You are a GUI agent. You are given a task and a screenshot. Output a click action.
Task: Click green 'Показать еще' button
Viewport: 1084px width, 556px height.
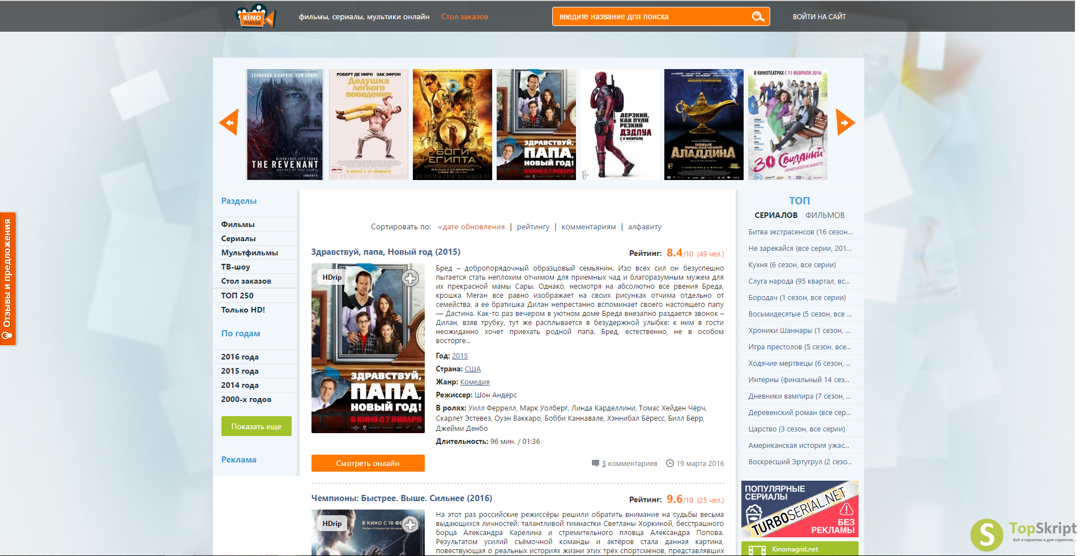point(257,426)
